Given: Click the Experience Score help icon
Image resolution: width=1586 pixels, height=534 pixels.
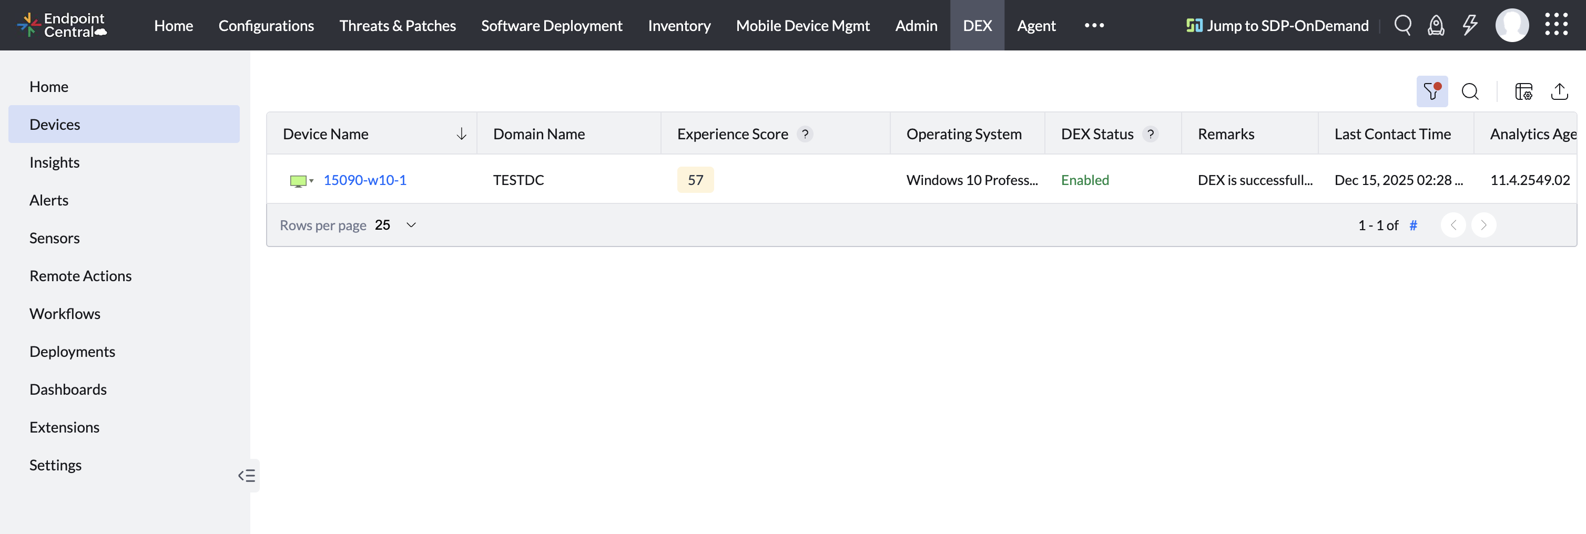Looking at the screenshot, I should tap(805, 134).
